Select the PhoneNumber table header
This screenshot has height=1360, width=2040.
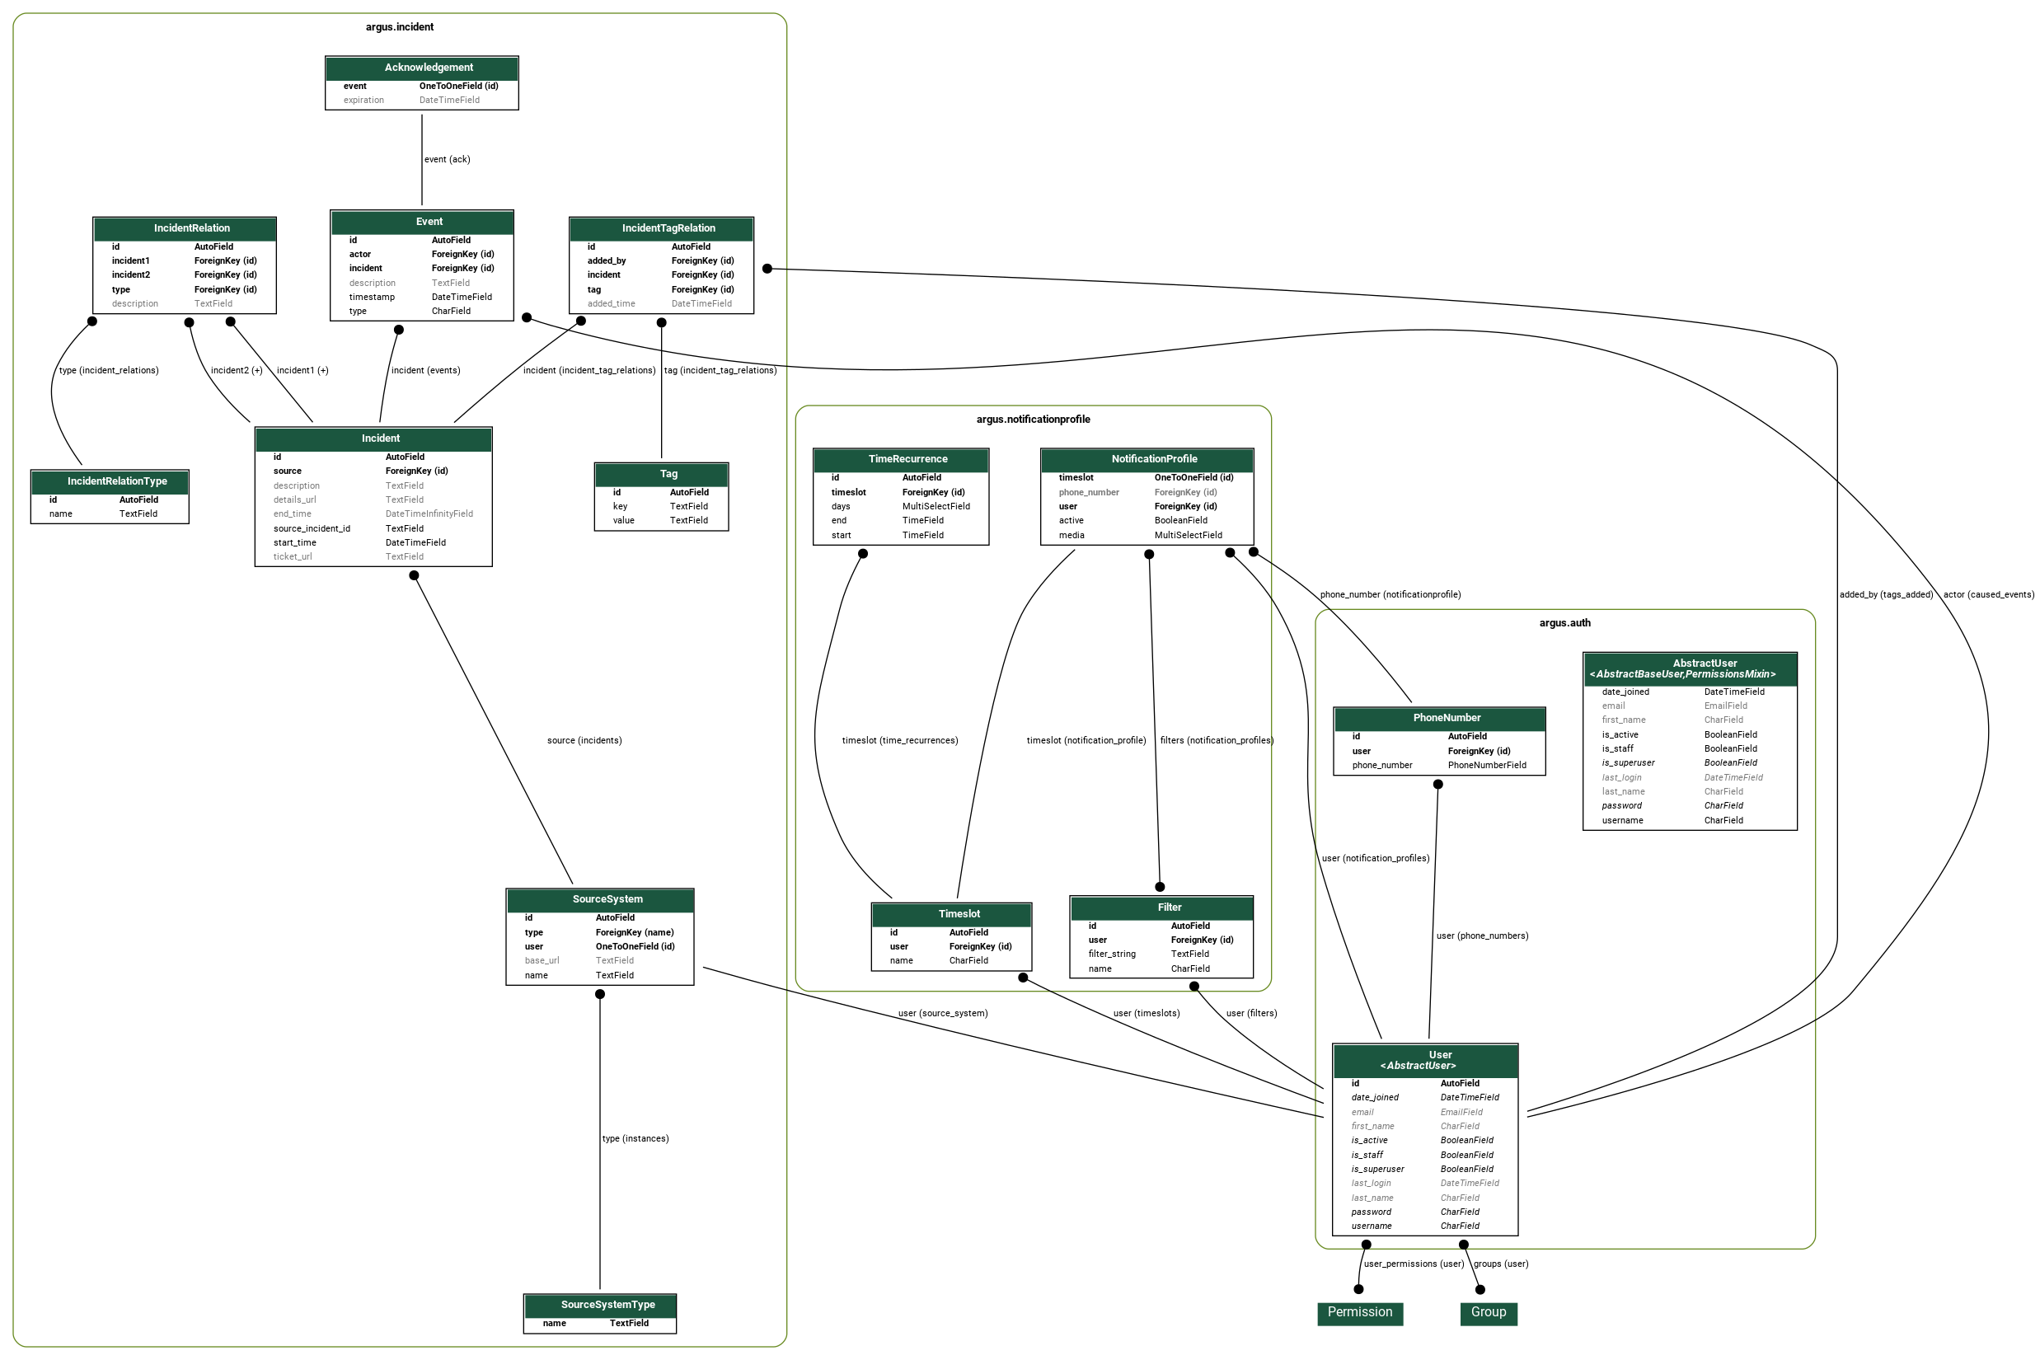coord(1440,718)
